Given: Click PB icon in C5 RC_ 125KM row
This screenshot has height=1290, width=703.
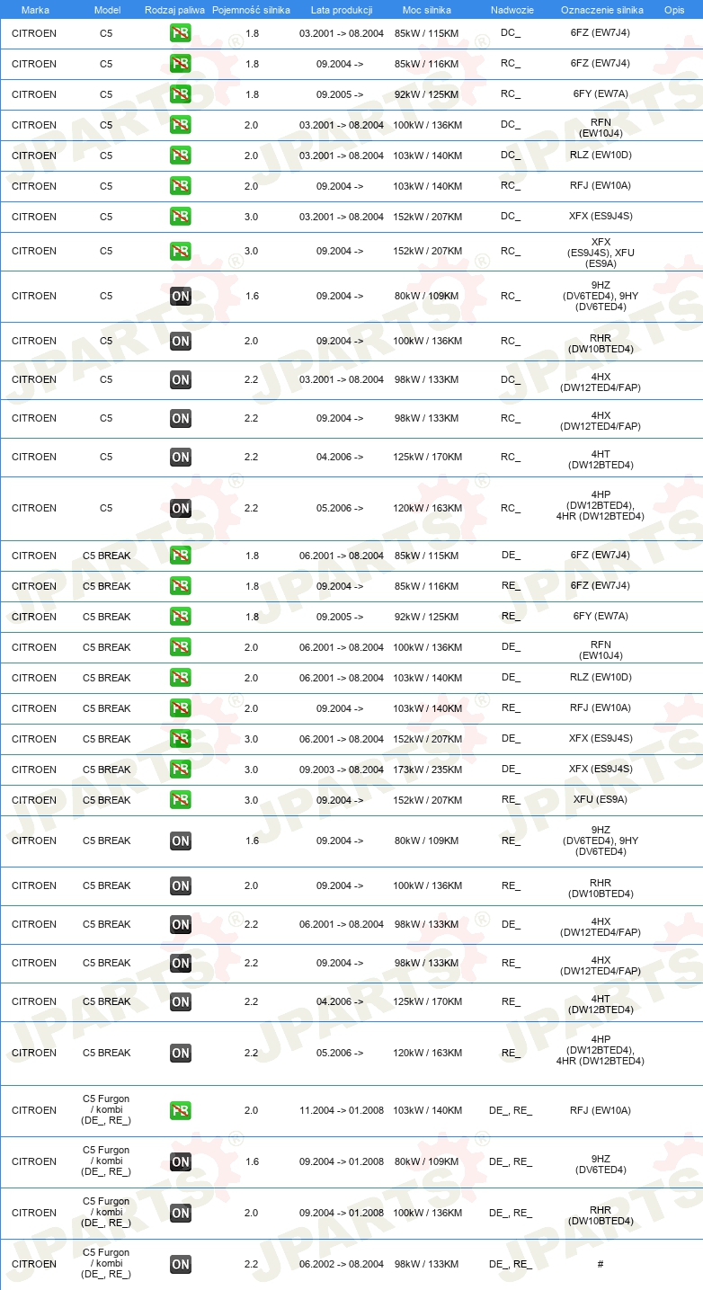Looking at the screenshot, I should pyautogui.click(x=180, y=94).
